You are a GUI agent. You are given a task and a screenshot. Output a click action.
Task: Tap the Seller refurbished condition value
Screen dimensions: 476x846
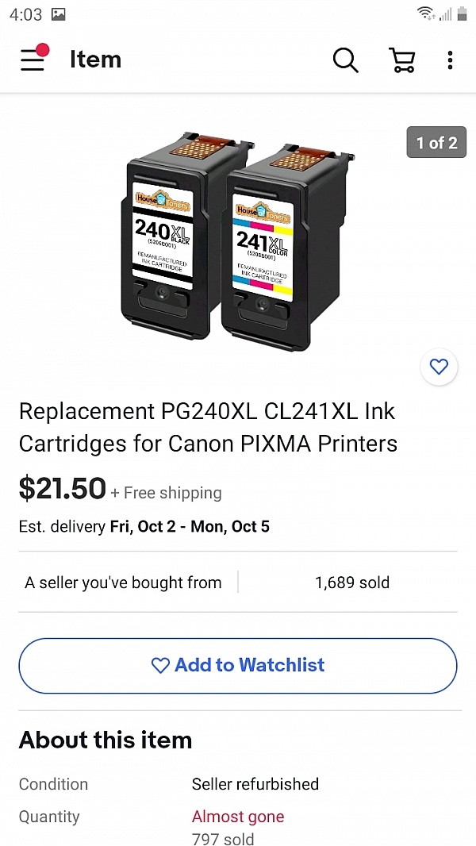tap(255, 784)
